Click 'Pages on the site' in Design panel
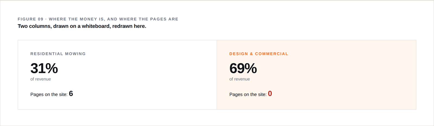This screenshot has width=434, height=126. pyautogui.click(x=248, y=94)
